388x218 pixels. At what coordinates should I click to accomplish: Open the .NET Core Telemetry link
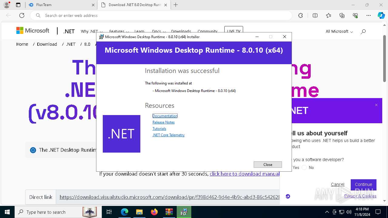click(x=169, y=135)
